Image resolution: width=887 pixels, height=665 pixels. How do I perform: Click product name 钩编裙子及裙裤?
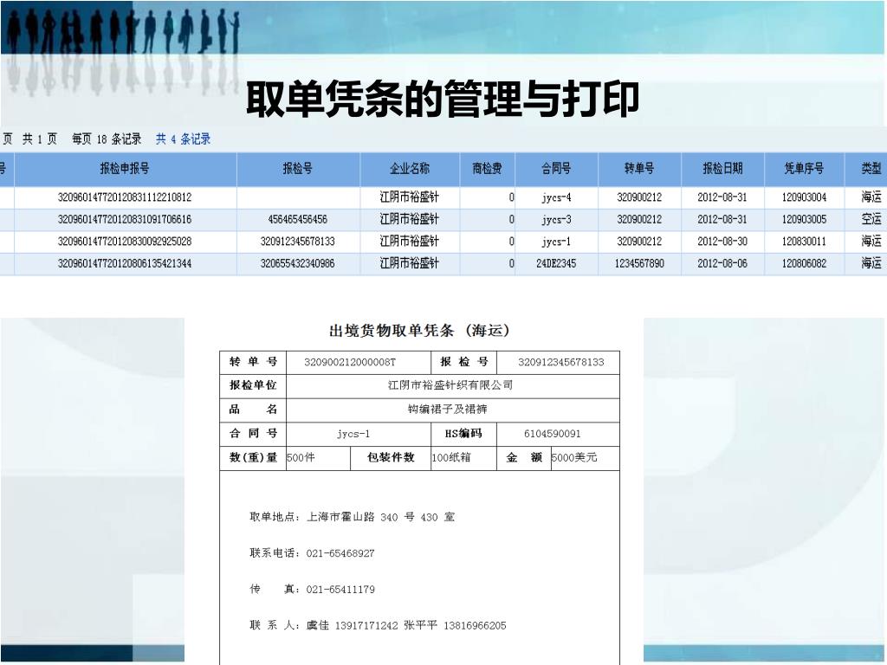click(x=448, y=410)
